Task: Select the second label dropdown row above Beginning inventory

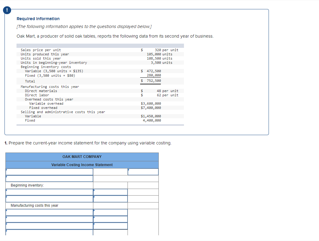Action: [x=50, y=178]
